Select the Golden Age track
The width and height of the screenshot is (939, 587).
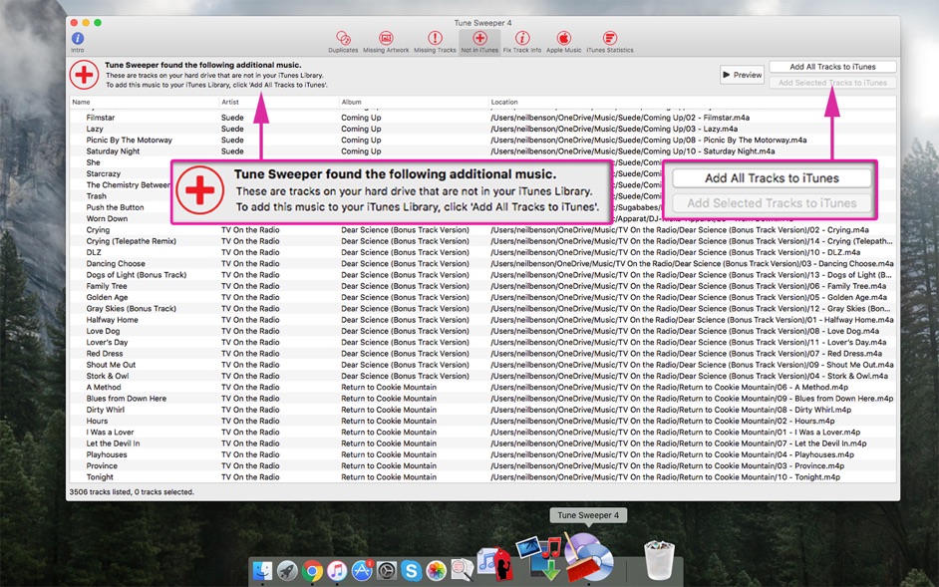click(482, 298)
